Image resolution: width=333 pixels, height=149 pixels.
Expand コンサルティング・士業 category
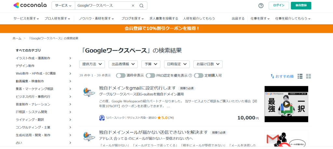pyautogui.click(x=44, y=127)
